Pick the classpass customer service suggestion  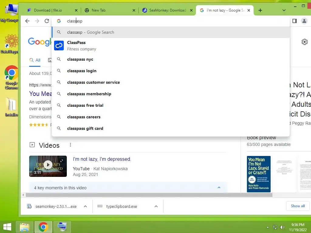point(171,82)
